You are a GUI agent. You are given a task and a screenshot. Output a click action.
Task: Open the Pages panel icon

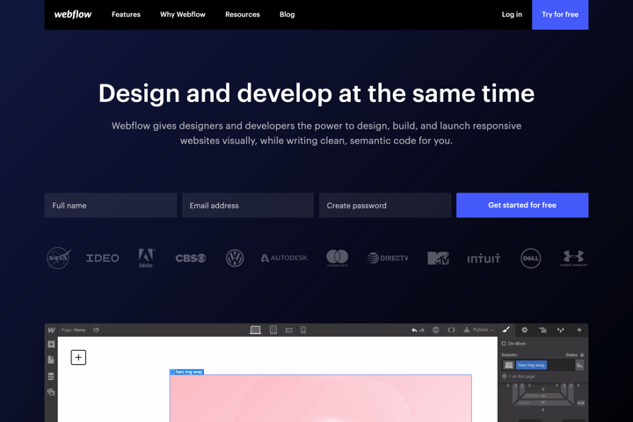point(51,360)
